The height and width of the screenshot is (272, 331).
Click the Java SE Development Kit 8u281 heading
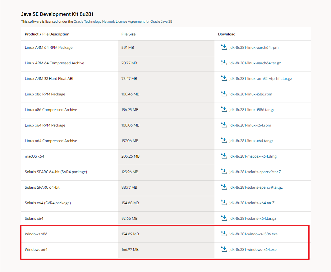(57, 14)
